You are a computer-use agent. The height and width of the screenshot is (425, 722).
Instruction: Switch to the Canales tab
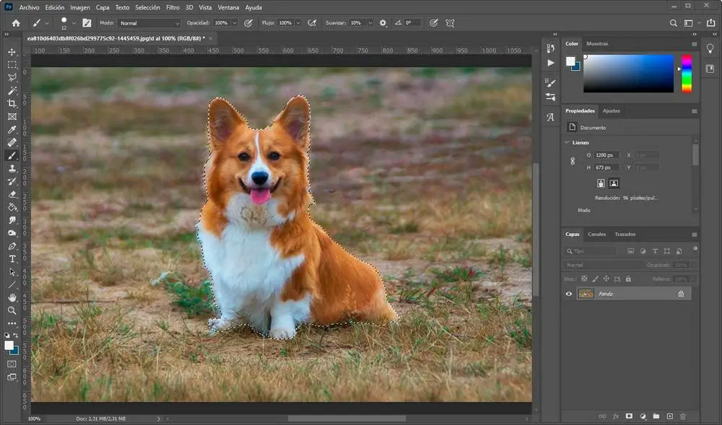coord(596,235)
